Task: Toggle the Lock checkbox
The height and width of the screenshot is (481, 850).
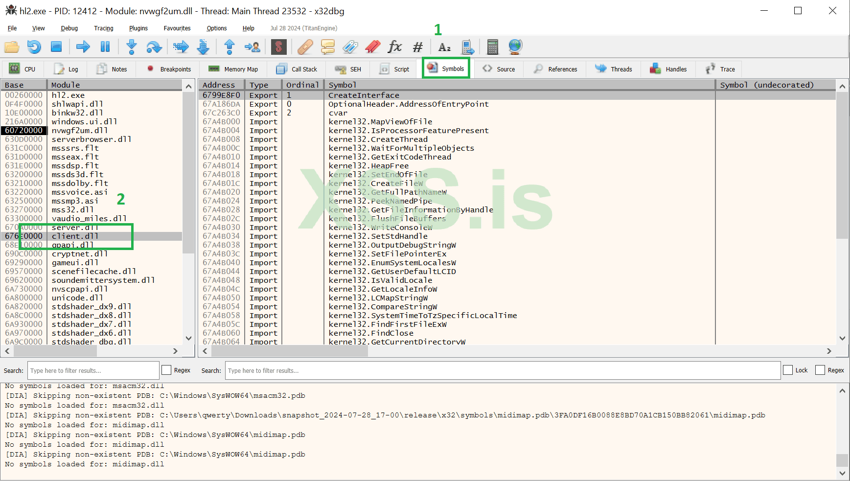Action: [788, 370]
